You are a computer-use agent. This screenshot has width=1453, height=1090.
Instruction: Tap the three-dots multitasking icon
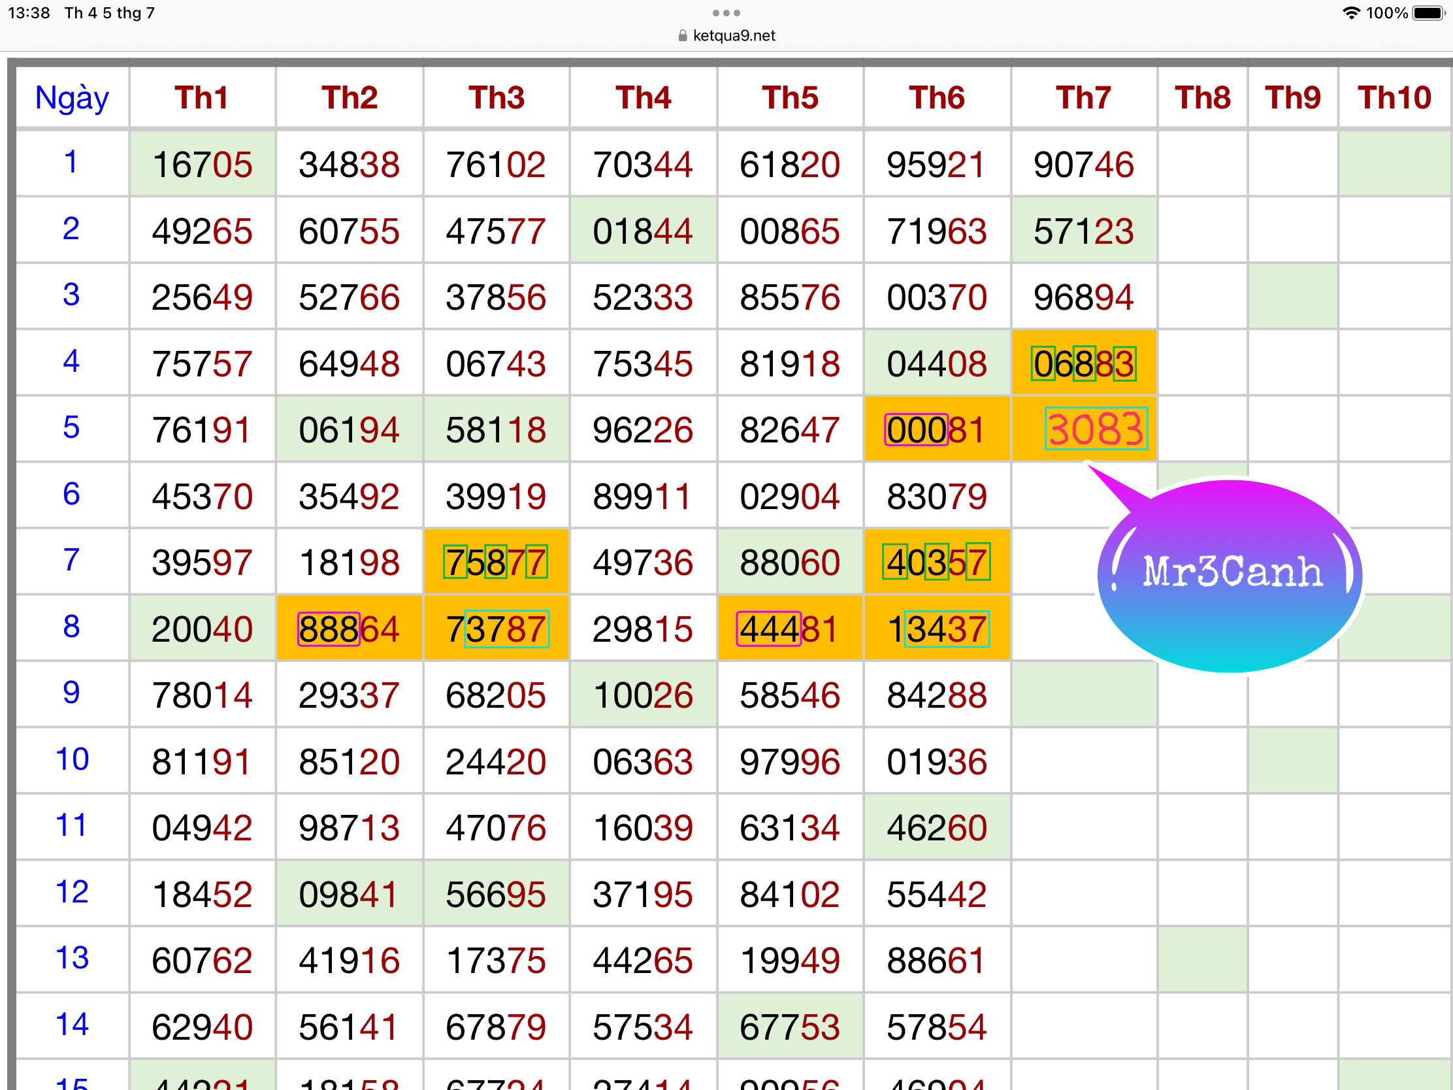click(726, 13)
